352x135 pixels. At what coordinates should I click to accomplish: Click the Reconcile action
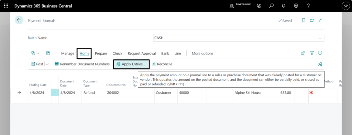tap(162, 64)
